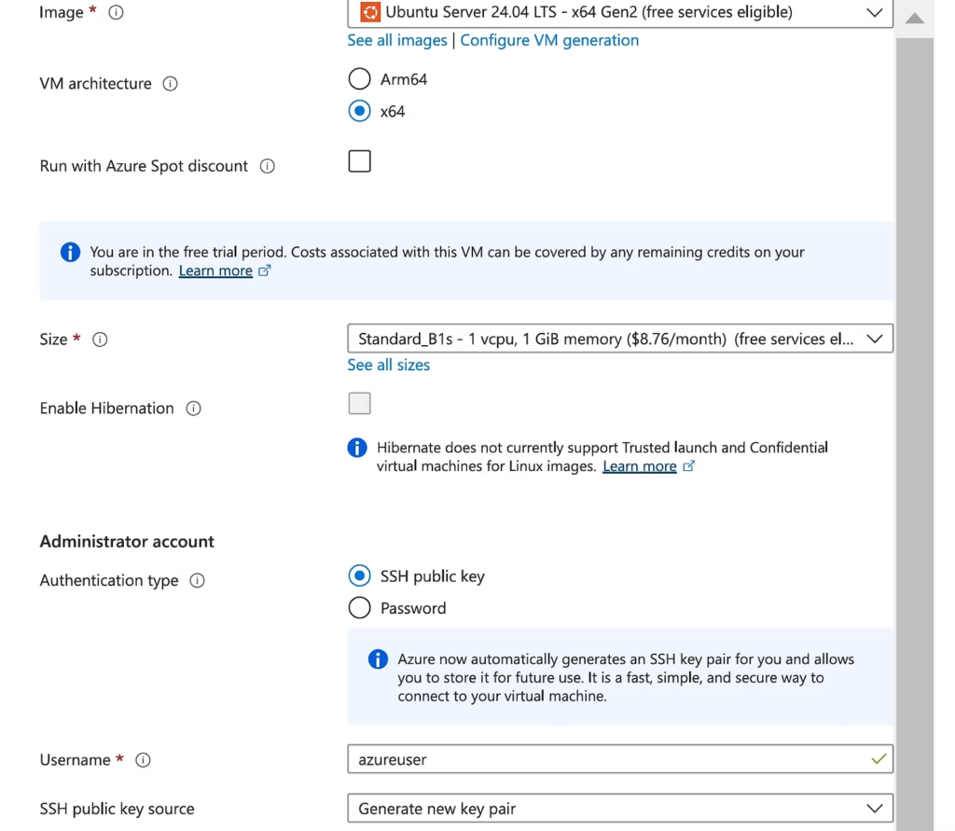The width and height of the screenshot is (955, 831).
Task: Click Configure VM generation link
Action: (x=549, y=40)
